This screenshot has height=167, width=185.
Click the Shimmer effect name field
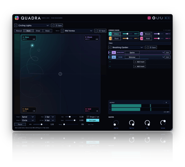tap(132, 57)
